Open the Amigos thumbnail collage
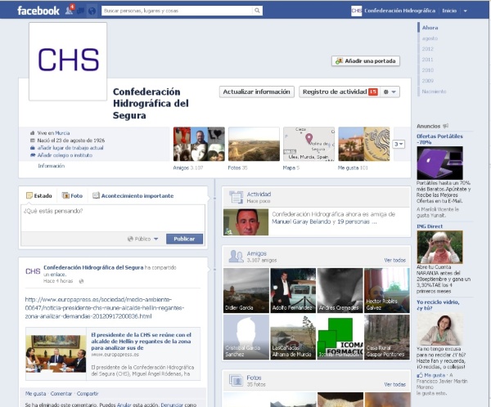 199,144
